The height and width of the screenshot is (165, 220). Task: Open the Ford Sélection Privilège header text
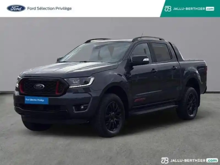49,8
